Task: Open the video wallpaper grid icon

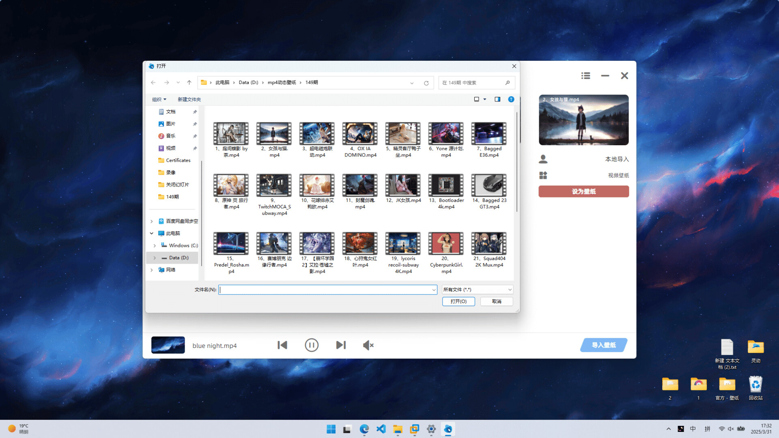Action: click(543, 175)
